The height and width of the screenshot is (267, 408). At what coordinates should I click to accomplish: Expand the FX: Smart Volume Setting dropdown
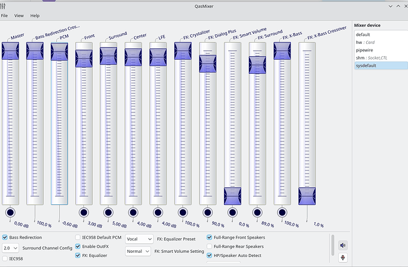(138, 251)
